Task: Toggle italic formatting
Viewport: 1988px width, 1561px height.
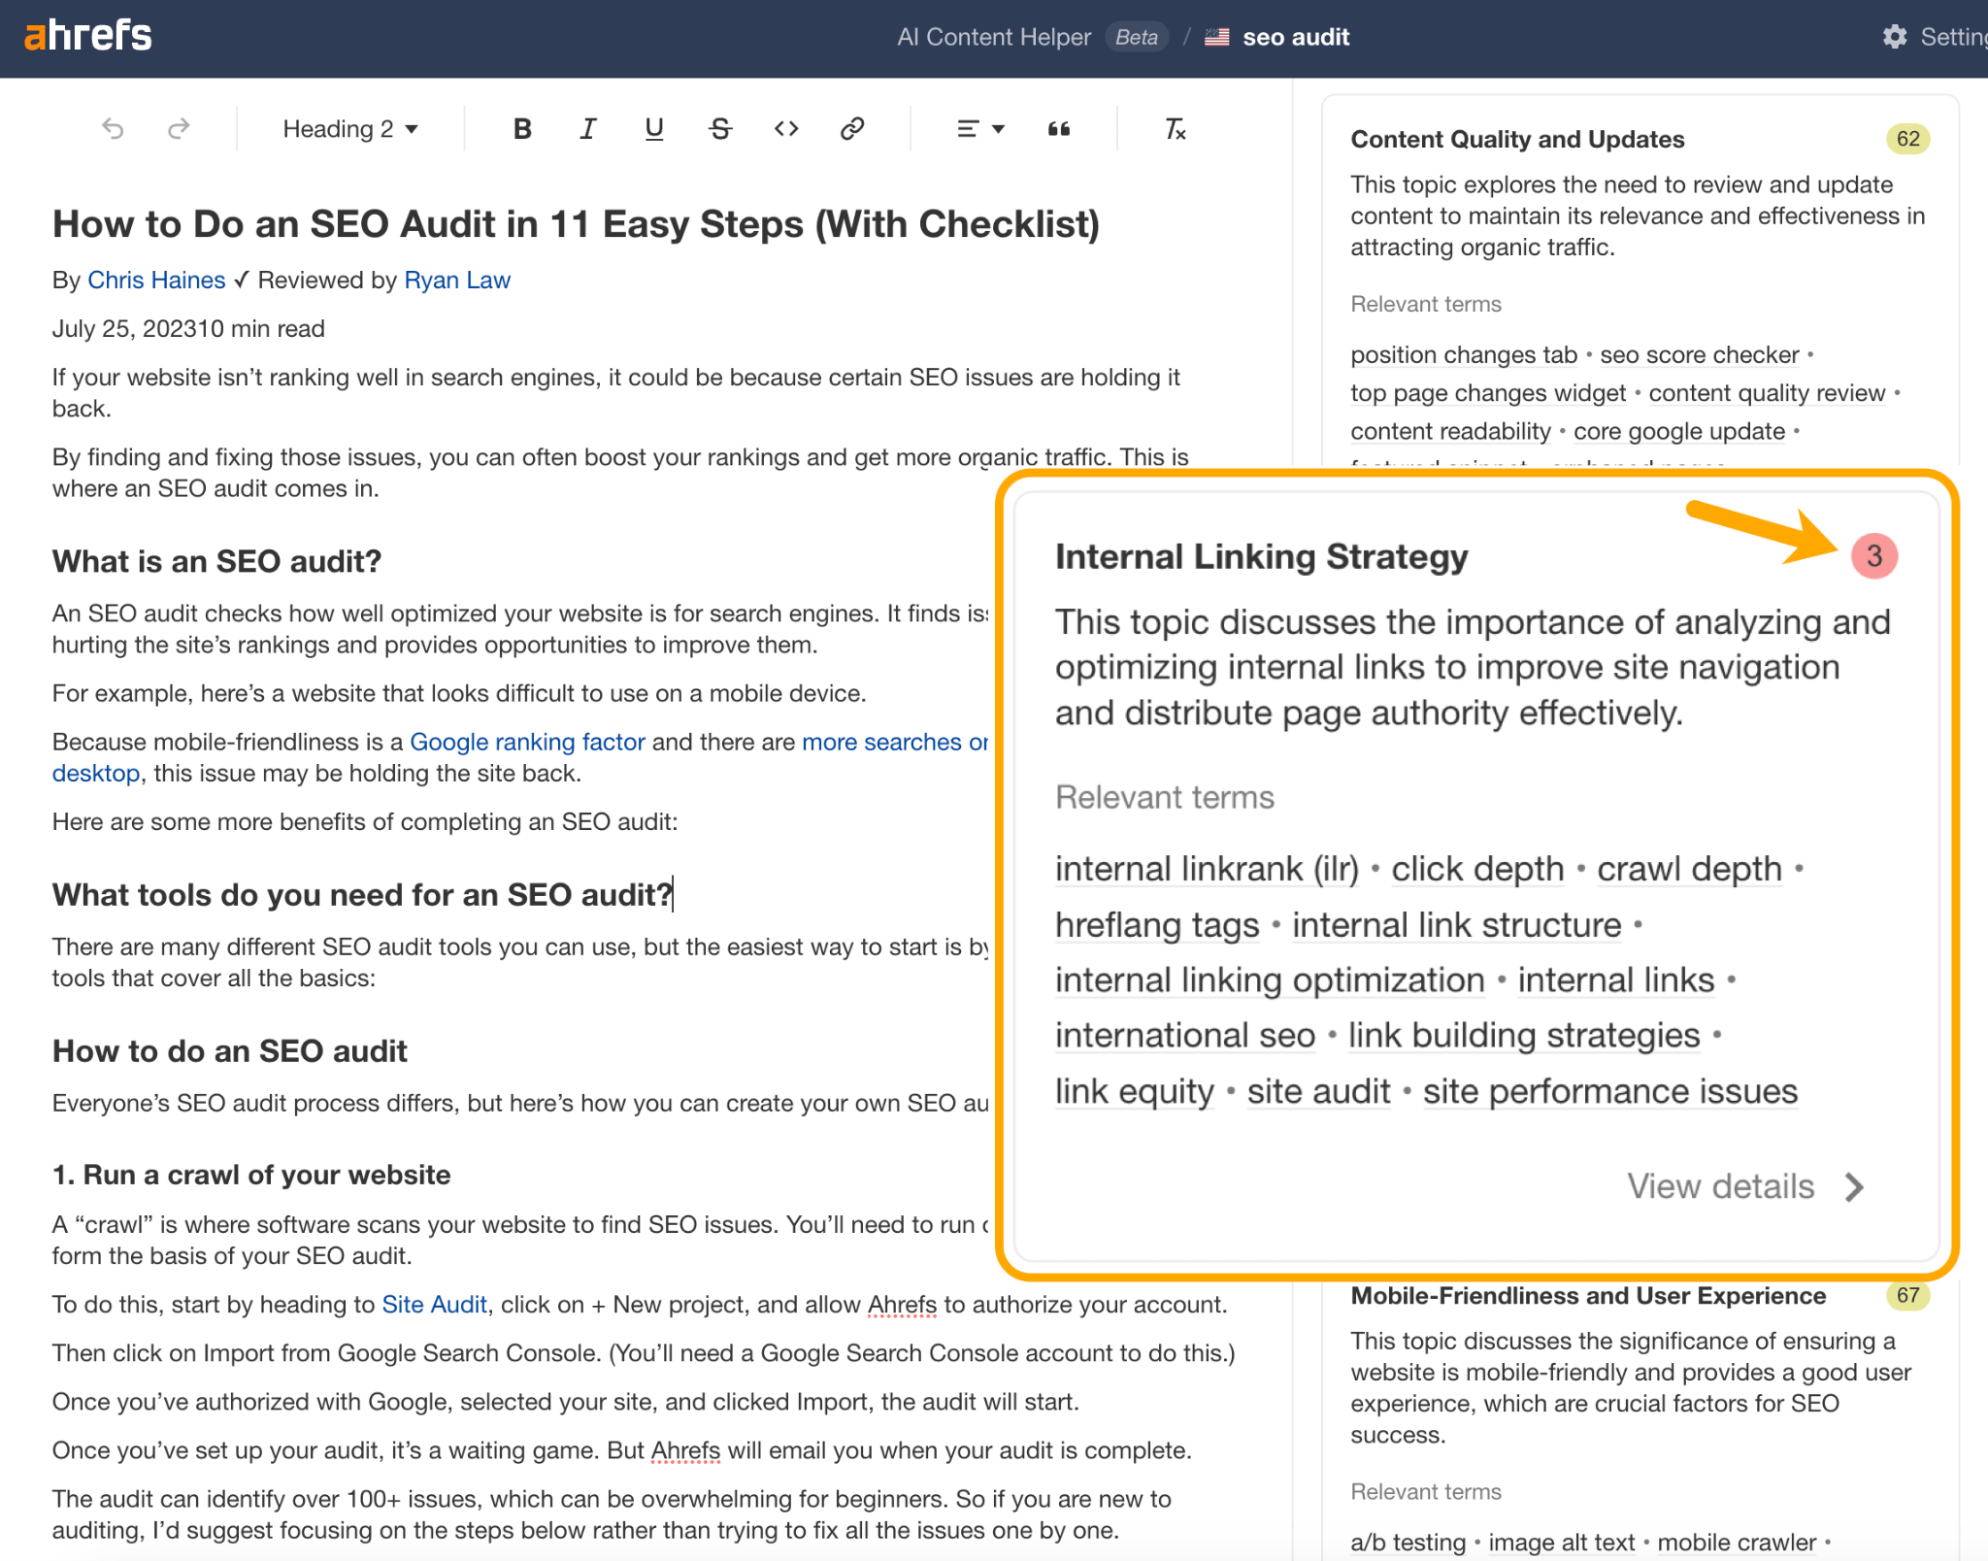Action: click(587, 128)
